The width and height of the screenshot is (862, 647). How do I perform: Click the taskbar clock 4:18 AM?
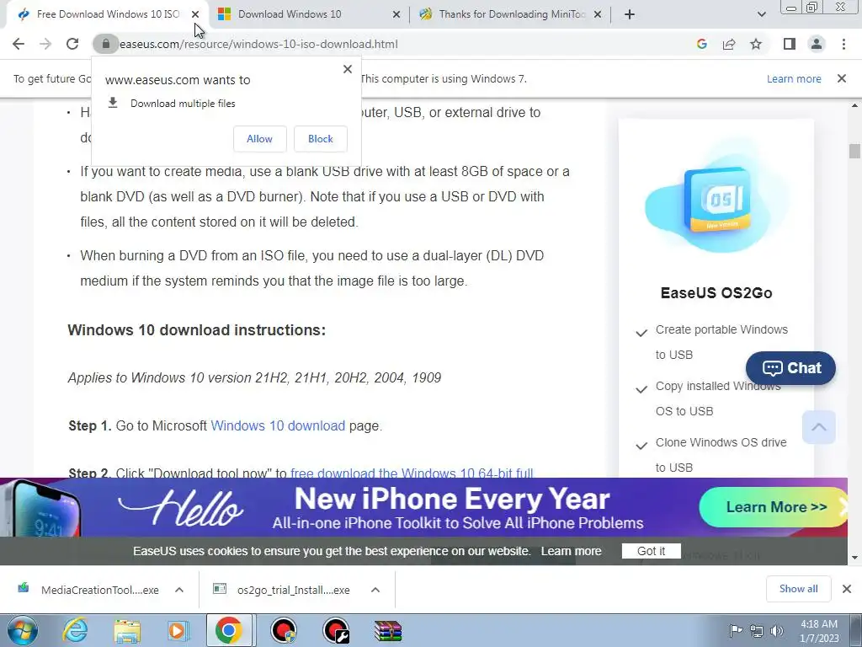[x=819, y=631]
